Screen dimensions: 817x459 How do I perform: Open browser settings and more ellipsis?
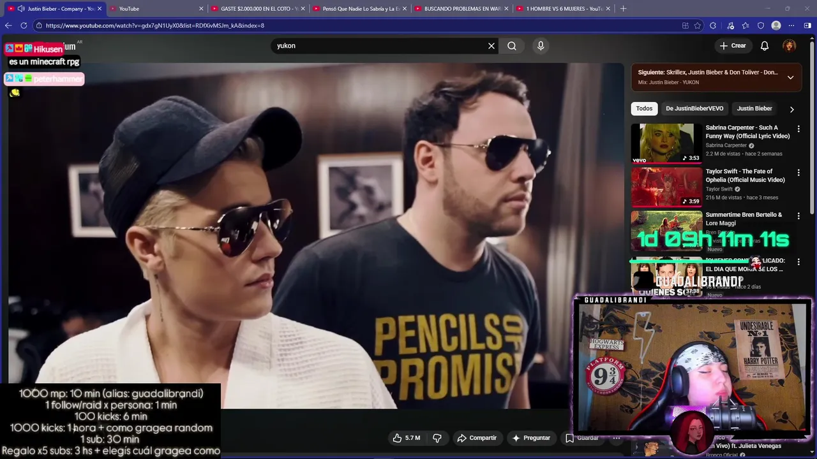pos(791,25)
